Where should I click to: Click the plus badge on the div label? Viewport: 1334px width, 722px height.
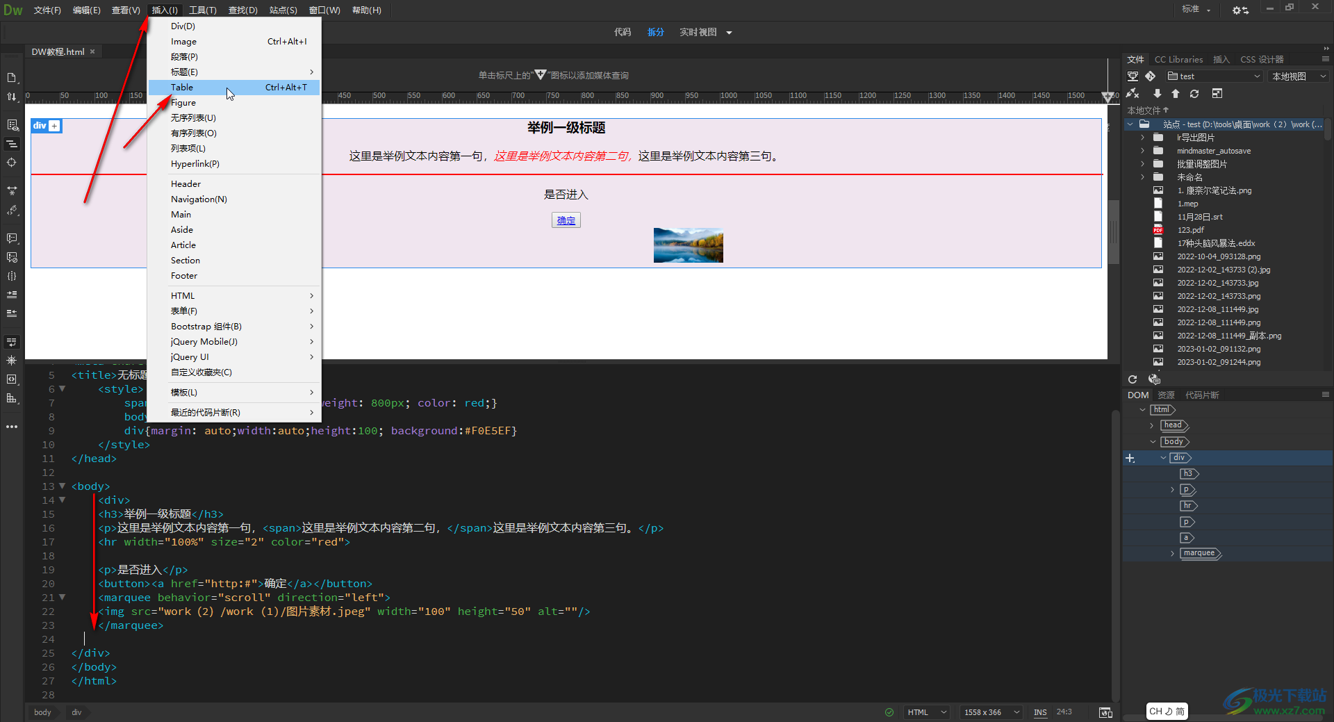tap(55, 126)
